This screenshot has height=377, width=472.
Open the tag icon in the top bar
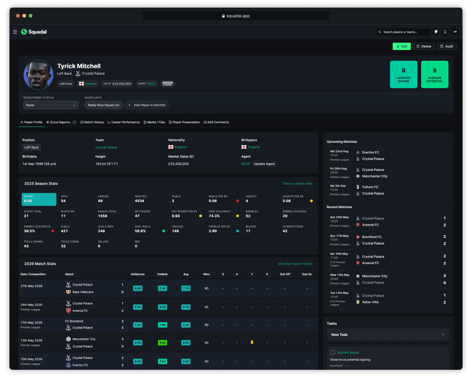(x=436, y=32)
